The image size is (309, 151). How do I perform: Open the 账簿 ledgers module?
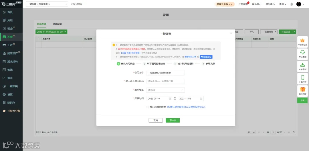[11, 70]
